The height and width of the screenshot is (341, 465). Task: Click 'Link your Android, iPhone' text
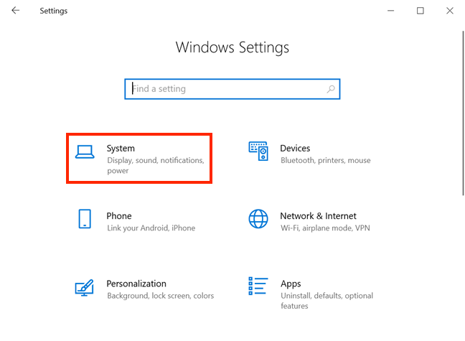(151, 228)
